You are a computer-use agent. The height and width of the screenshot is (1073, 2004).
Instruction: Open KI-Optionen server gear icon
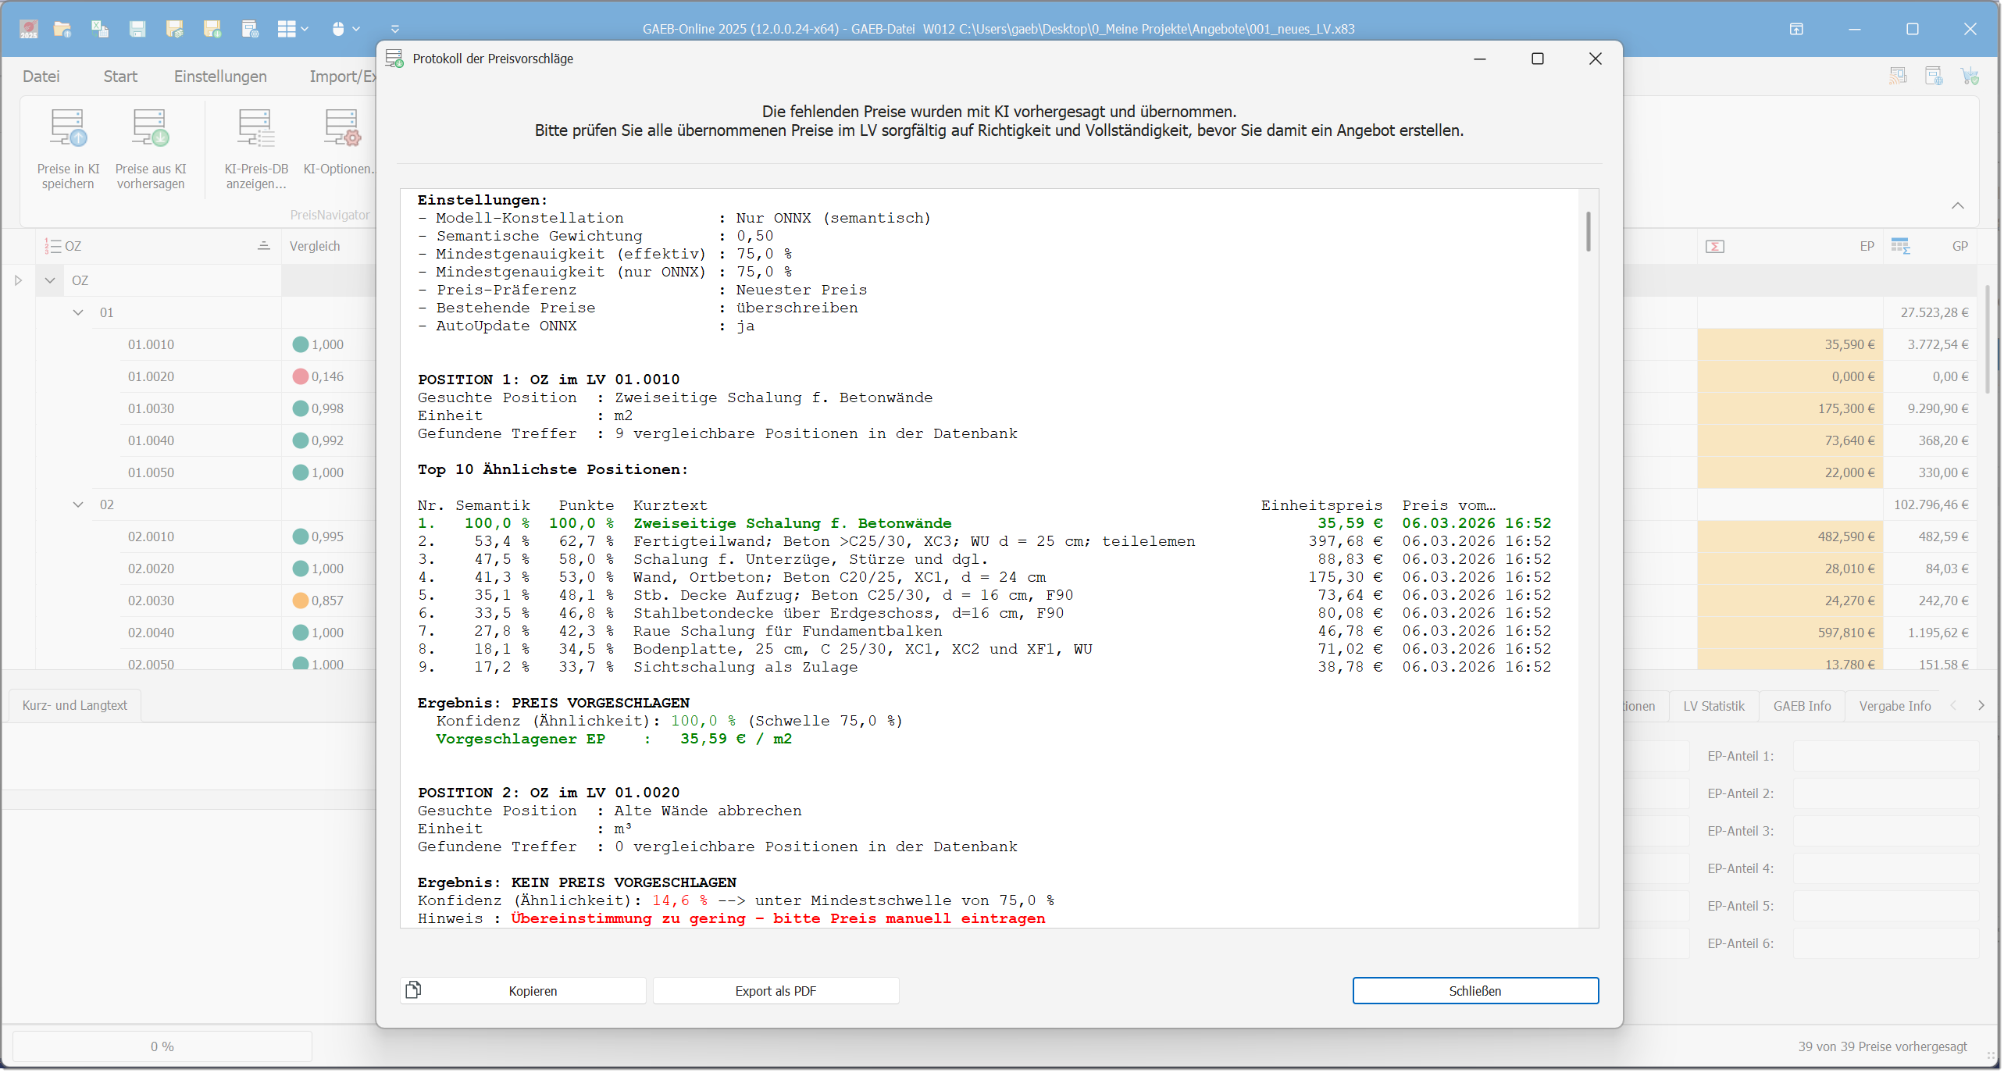(x=341, y=129)
